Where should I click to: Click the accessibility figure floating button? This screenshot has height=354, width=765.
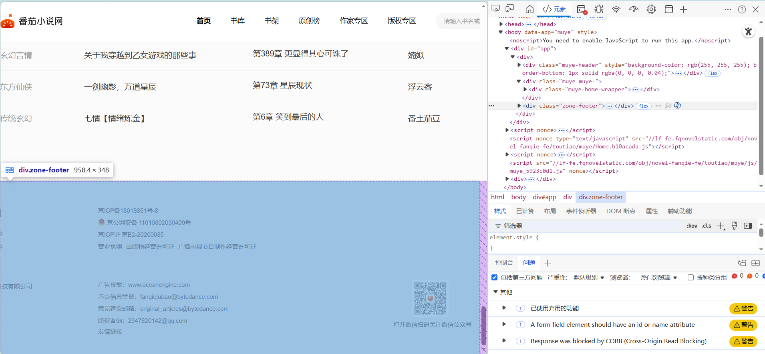click(x=748, y=32)
